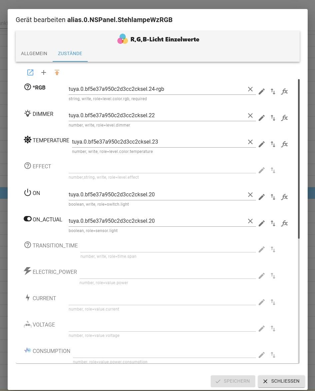Click the orange upload arrow icon
This screenshot has width=315, height=391.
click(57, 72)
